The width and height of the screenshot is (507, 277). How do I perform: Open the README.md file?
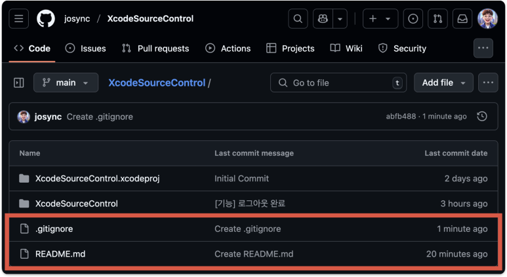coord(60,254)
